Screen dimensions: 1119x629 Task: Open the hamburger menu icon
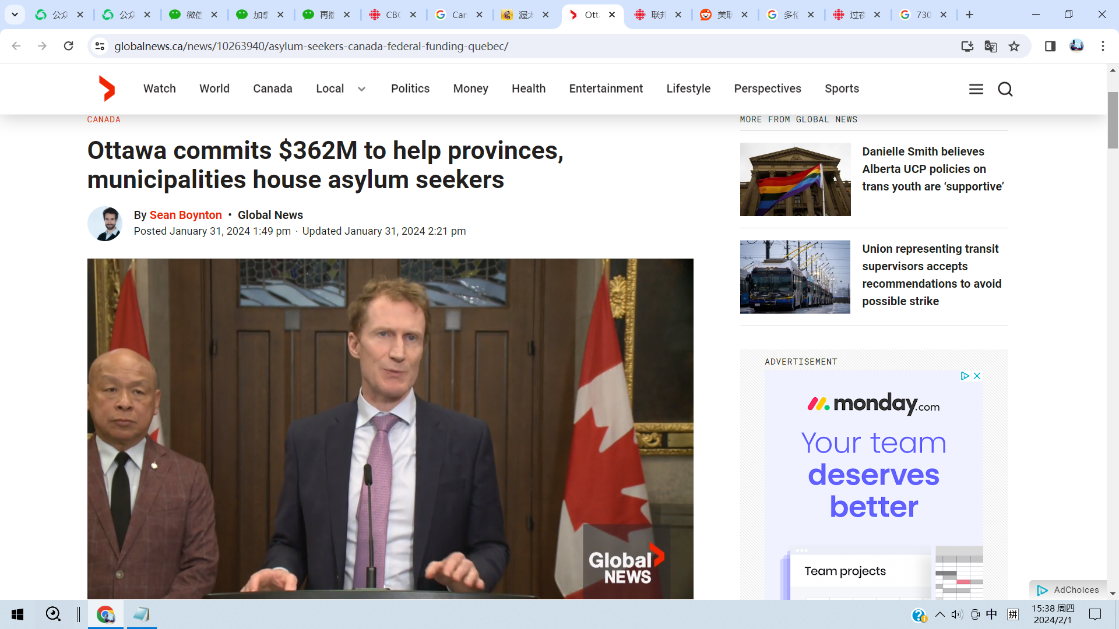tap(976, 89)
